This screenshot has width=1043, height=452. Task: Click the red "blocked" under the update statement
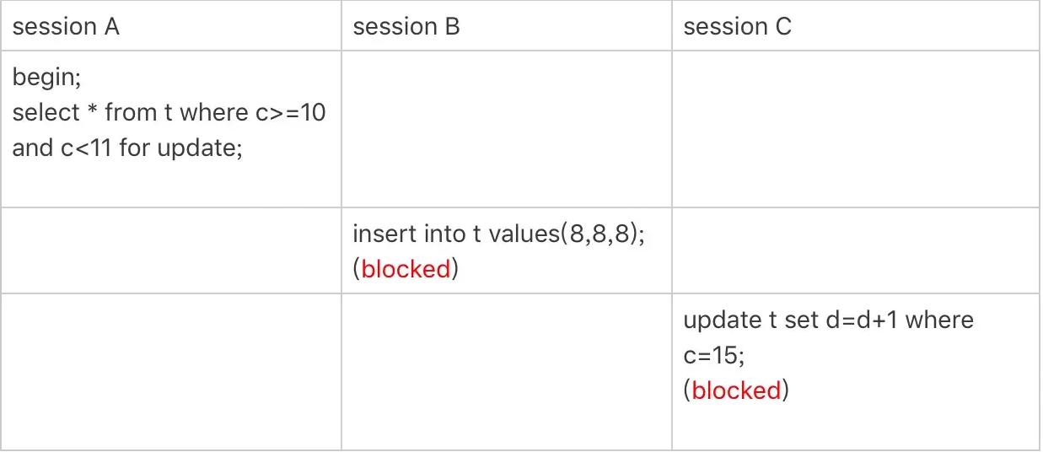coord(736,390)
